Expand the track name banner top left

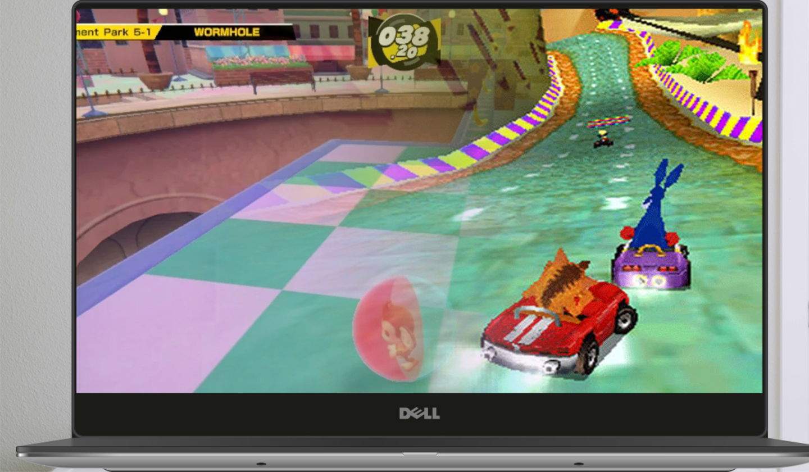click(121, 32)
